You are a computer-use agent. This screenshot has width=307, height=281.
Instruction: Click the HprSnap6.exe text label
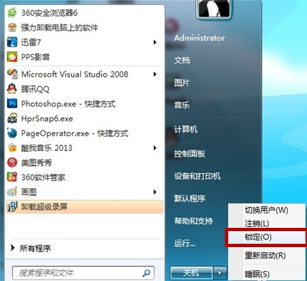(47, 118)
